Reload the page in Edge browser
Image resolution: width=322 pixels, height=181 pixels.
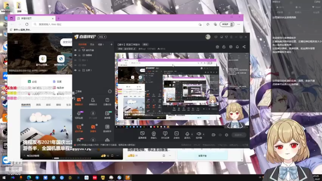tap(27, 24)
